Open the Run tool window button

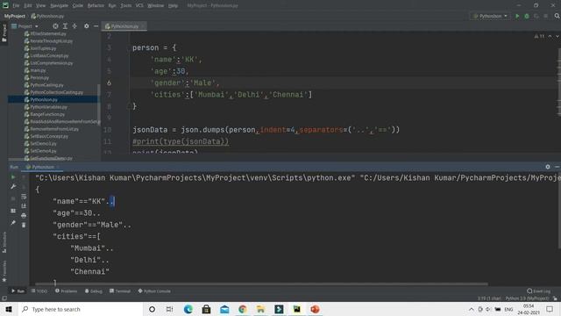tap(18, 291)
